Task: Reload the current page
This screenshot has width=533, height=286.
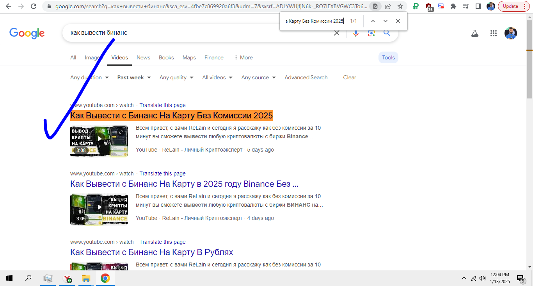Action: (34, 6)
